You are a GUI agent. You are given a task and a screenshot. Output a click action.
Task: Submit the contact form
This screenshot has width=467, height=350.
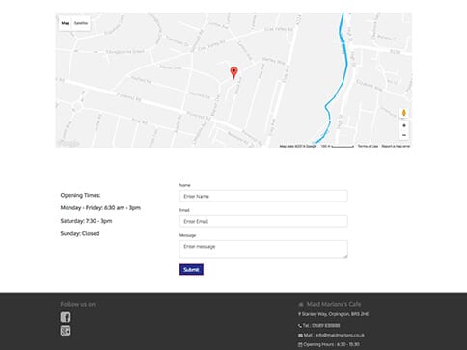191,270
